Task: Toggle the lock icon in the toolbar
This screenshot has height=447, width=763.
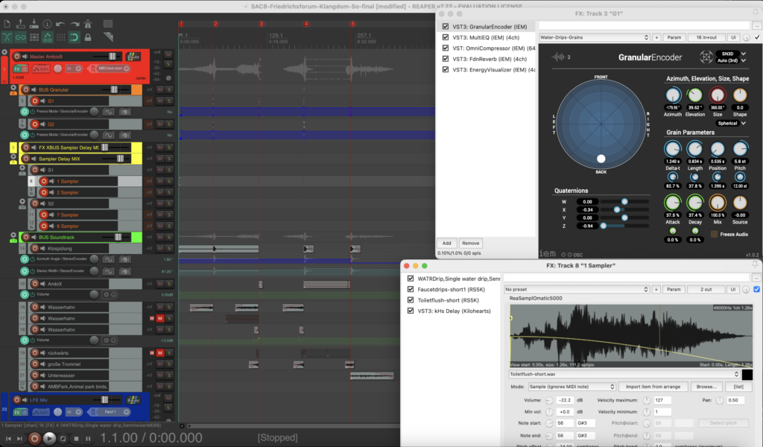Action: tap(88, 37)
